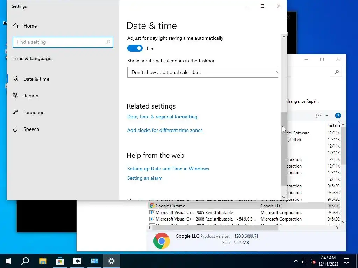
Task: Select Microsoft Visual C++ 2005 Redistributable row
Action: 244,213
